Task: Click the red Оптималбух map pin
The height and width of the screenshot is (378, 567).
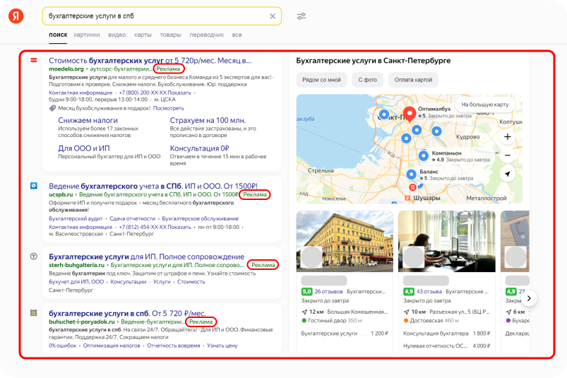Action: coord(410,116)
